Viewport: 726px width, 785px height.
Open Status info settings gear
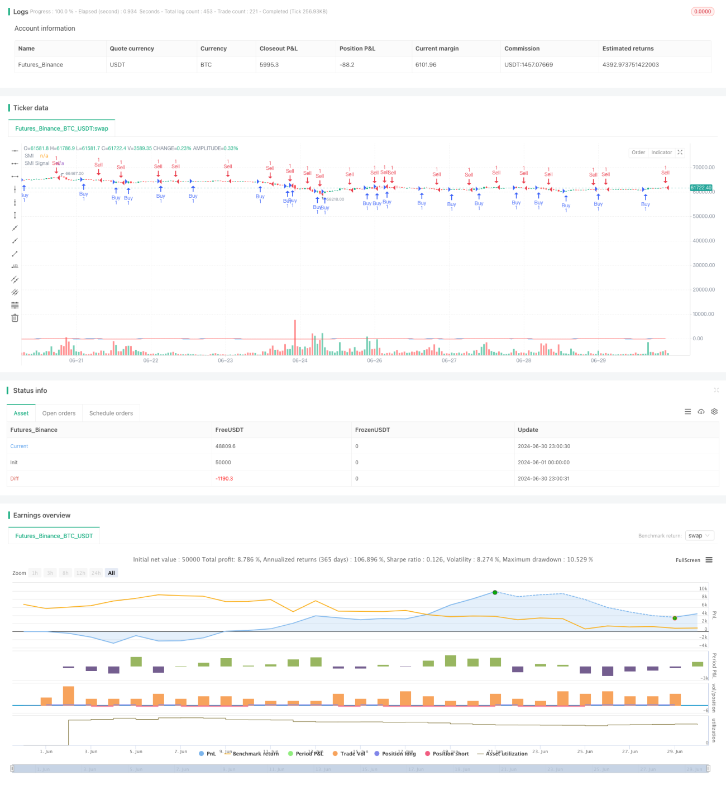click(x=714, y=412)
